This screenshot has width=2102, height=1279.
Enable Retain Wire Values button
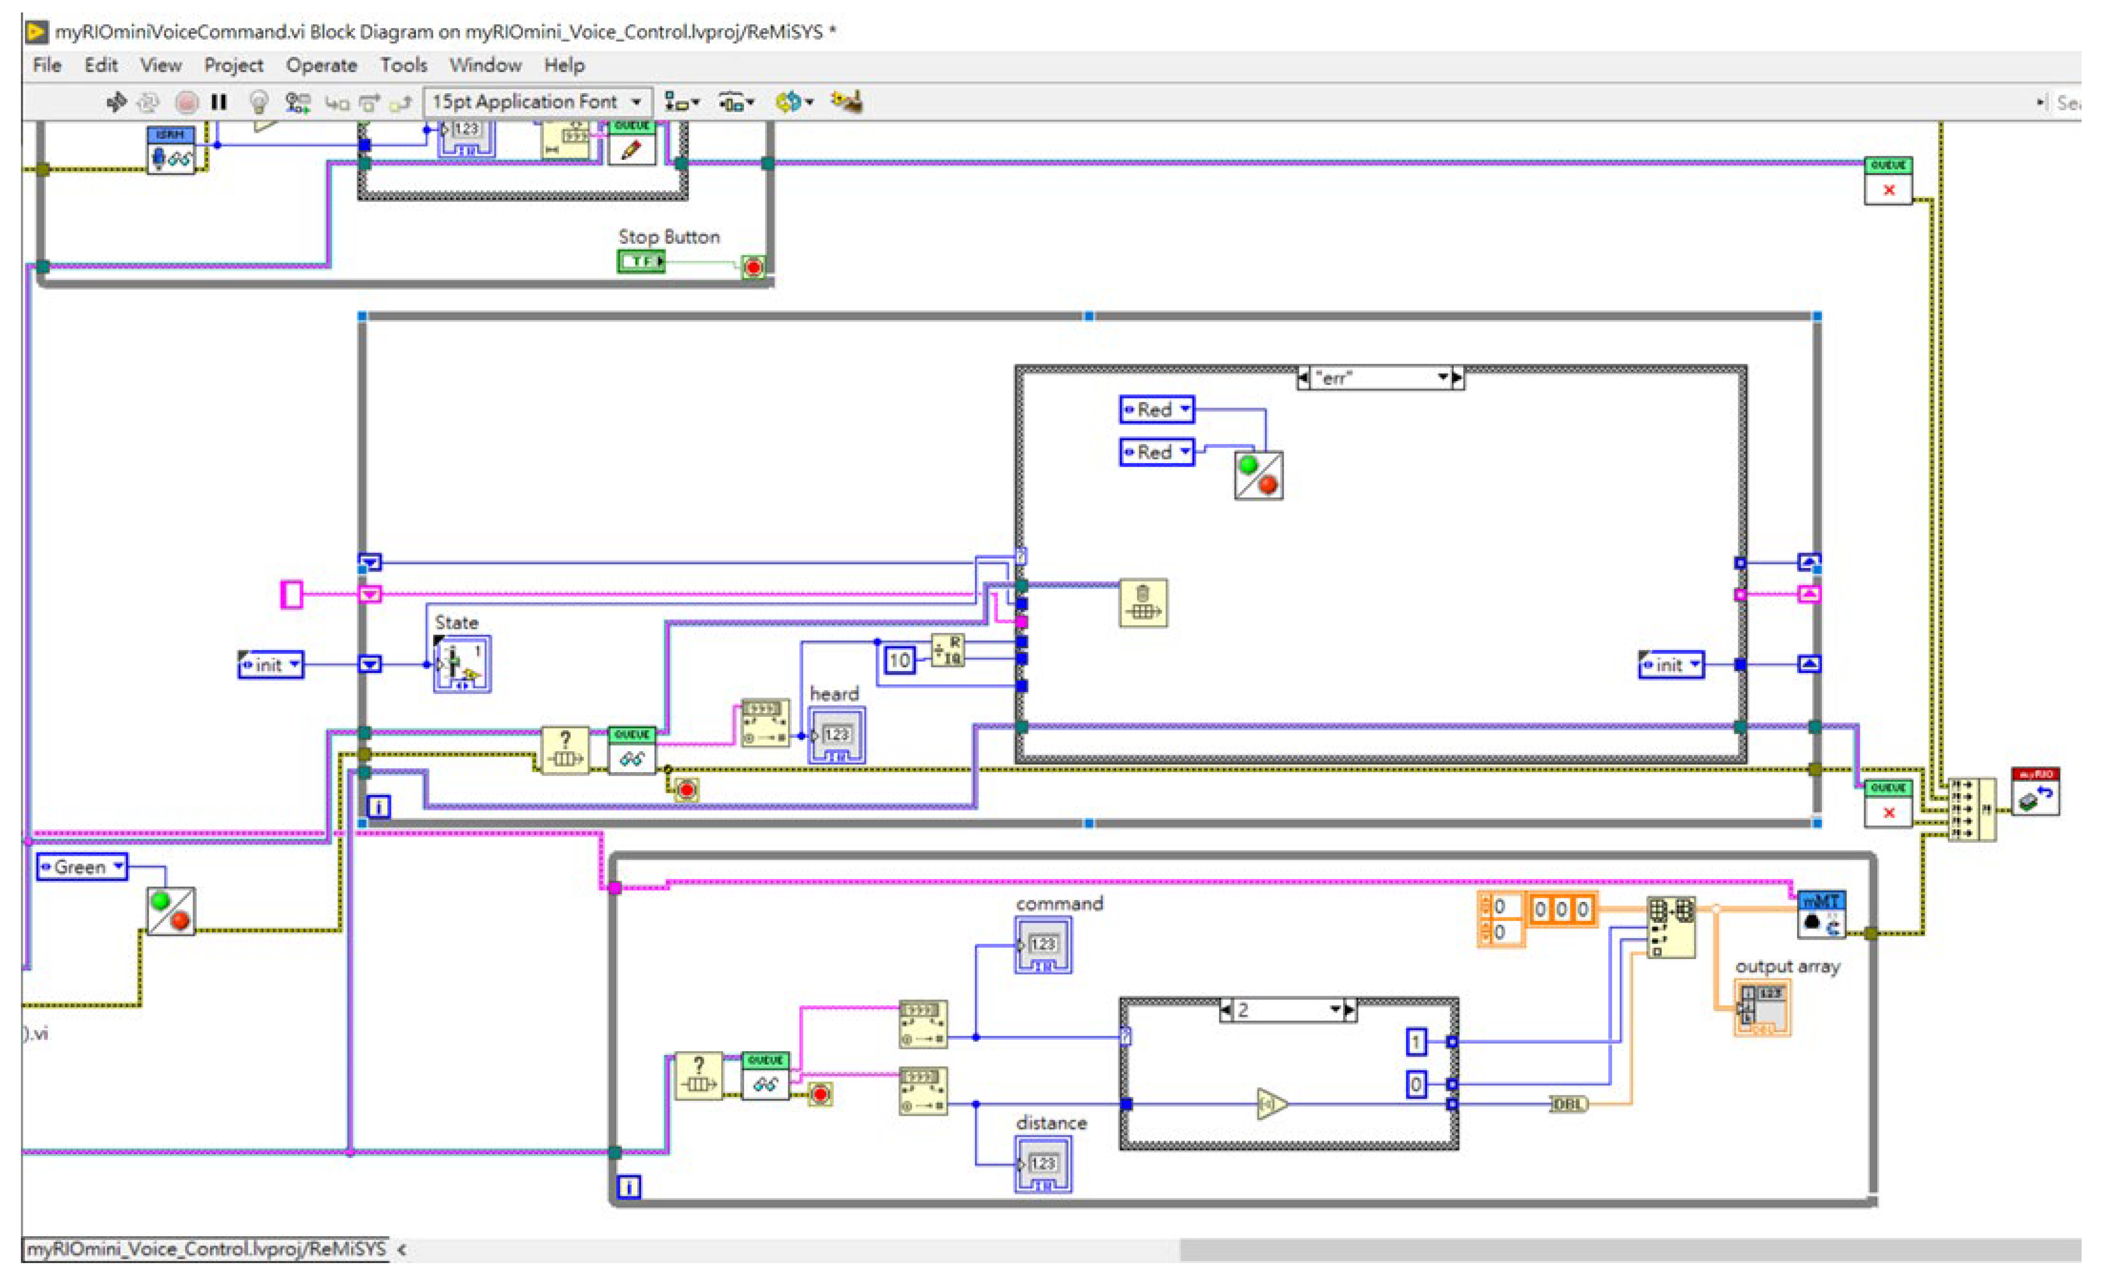(299, 103)
